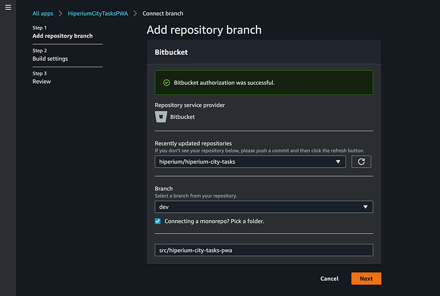Click the refresh repositories button
This screenshot has width=440, height=296.
click(361, 162)
